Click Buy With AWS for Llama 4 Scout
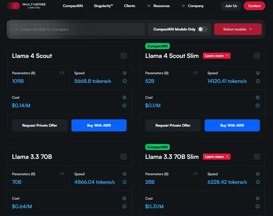The image size is (273, 216). click(99, 125)
